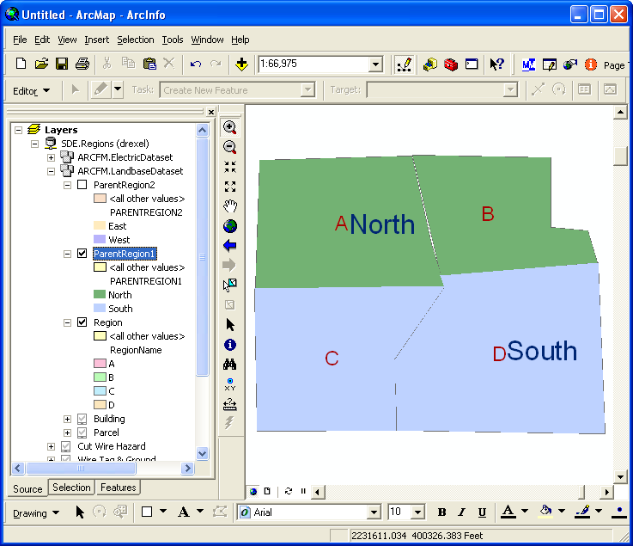Enable the ParentRegion2 layer checkbox
The image size is (633, 546).
point(82,185)
